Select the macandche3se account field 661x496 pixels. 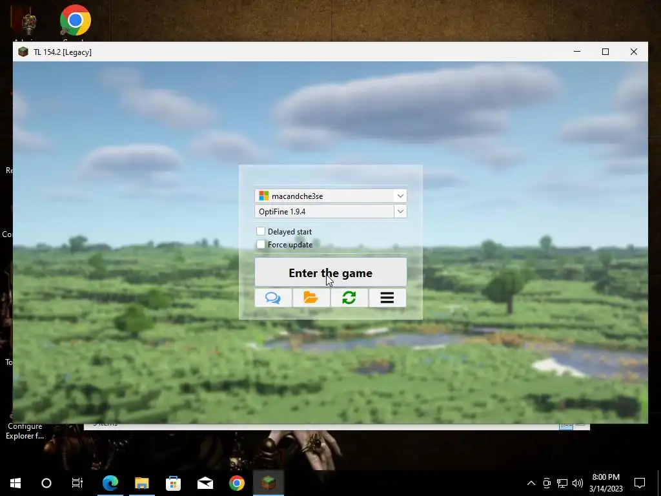click(x=330, y=196)
